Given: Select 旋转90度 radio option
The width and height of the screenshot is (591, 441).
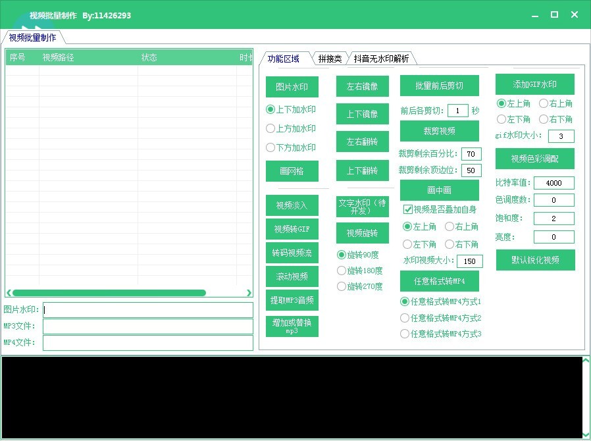Looking at the screenshot, I should [357, 255].
